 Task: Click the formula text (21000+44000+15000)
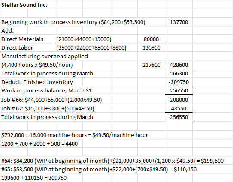pyautogui.click(x=84, y=39)
